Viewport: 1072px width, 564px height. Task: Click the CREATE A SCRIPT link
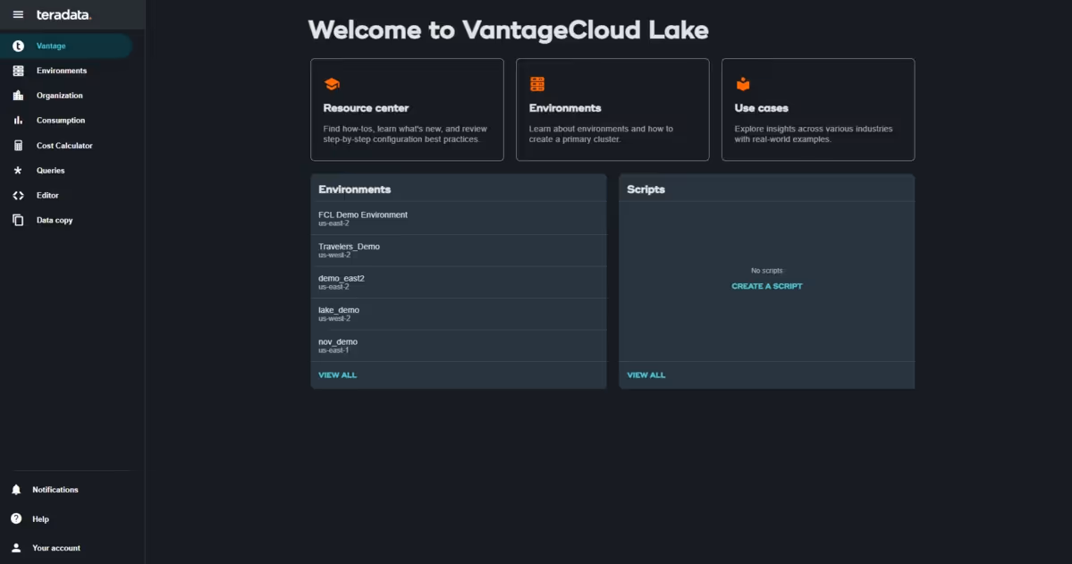(x=767, y=286)
